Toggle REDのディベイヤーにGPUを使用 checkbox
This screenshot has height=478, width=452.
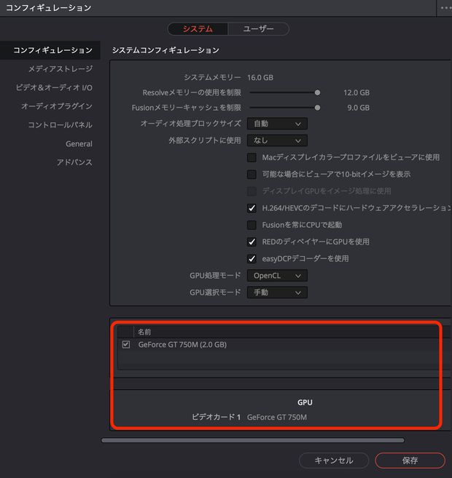coord(252,242)
